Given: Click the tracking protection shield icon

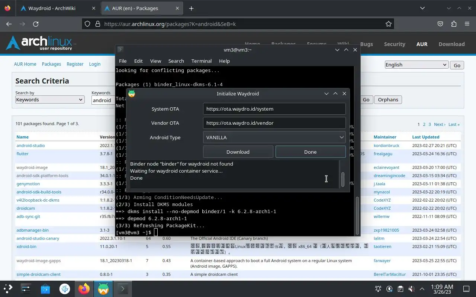Looking at the screenshot, I should coord(87,24).
